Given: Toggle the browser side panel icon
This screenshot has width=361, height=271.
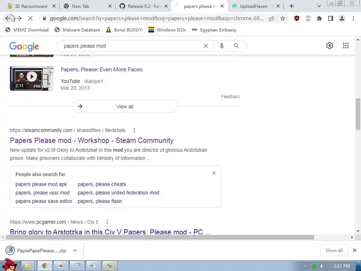Looking at the screenshot, I should point(331,18).
